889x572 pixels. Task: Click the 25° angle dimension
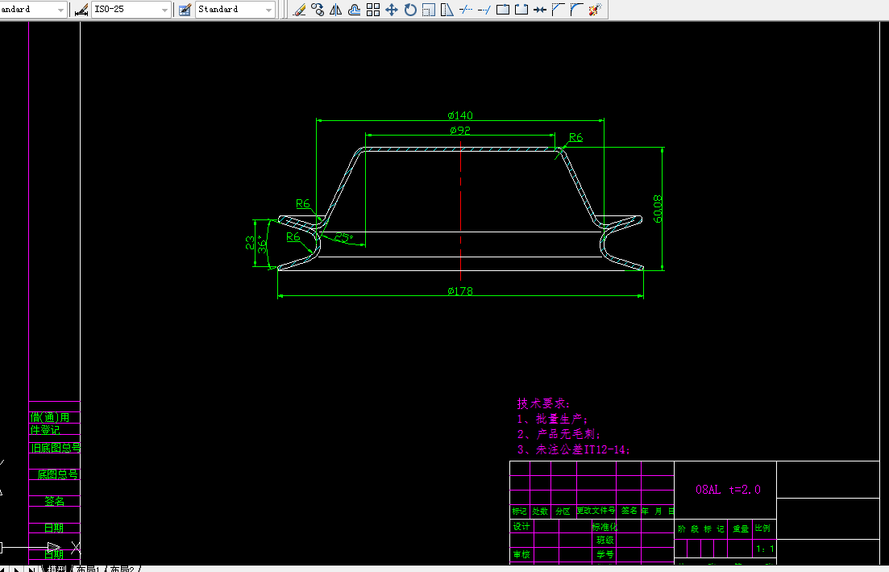pyautogui.click(x=343, y=237)
